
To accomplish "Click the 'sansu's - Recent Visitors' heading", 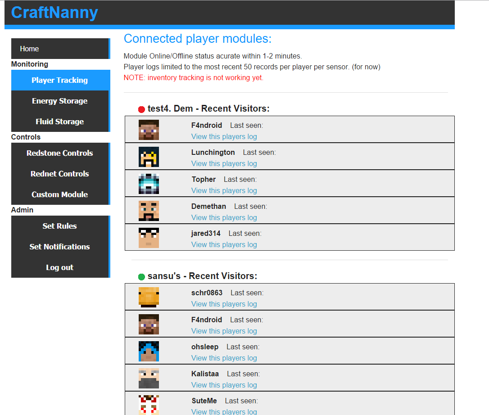I will click(202, 276).
